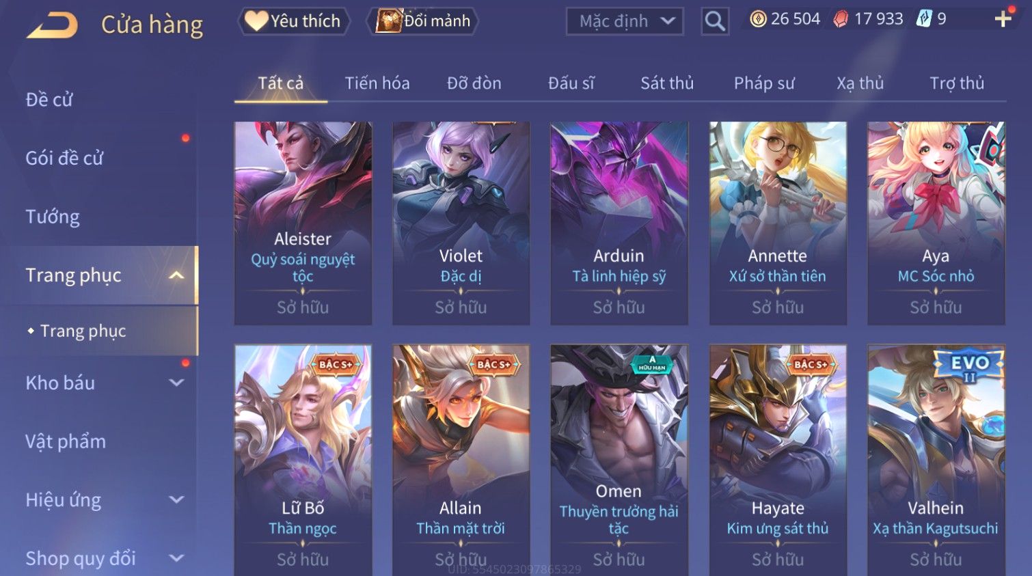1032x576 pixels.
Task: Tap the red ruby currency icon
Action: pyautogui.click(x=841, y=19)
